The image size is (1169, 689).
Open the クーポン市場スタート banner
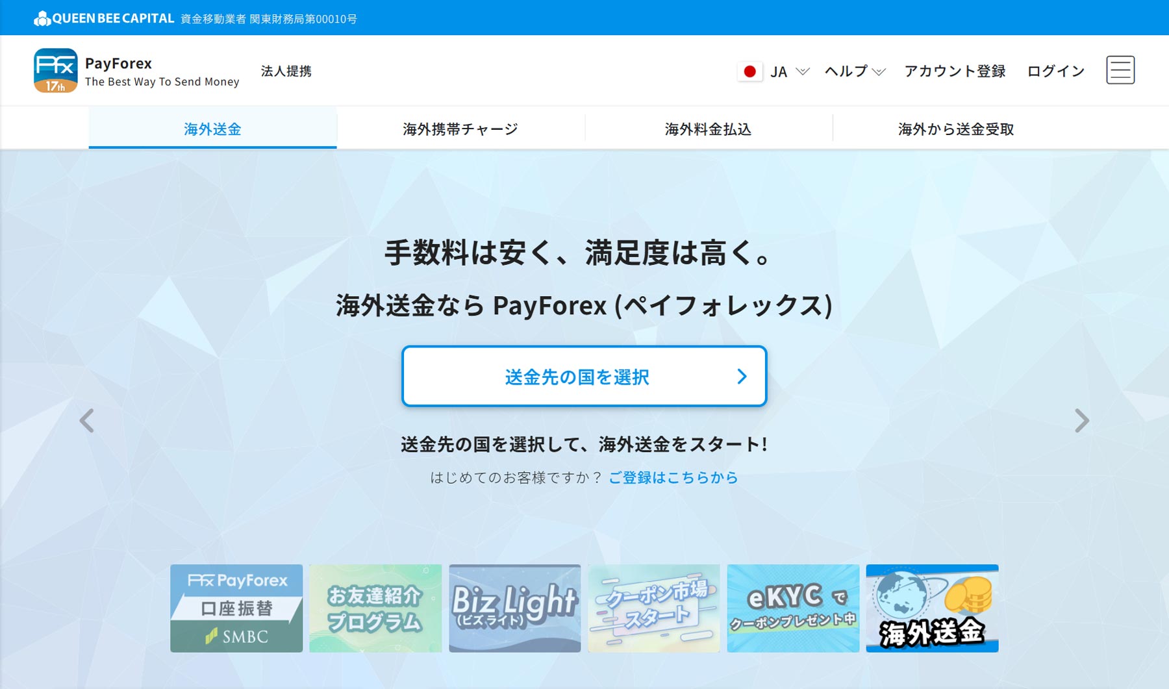[x=654, y=608]
